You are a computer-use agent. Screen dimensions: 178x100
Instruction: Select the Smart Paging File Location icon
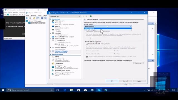click(53, 67)
